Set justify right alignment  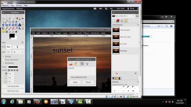click(12, 70)
